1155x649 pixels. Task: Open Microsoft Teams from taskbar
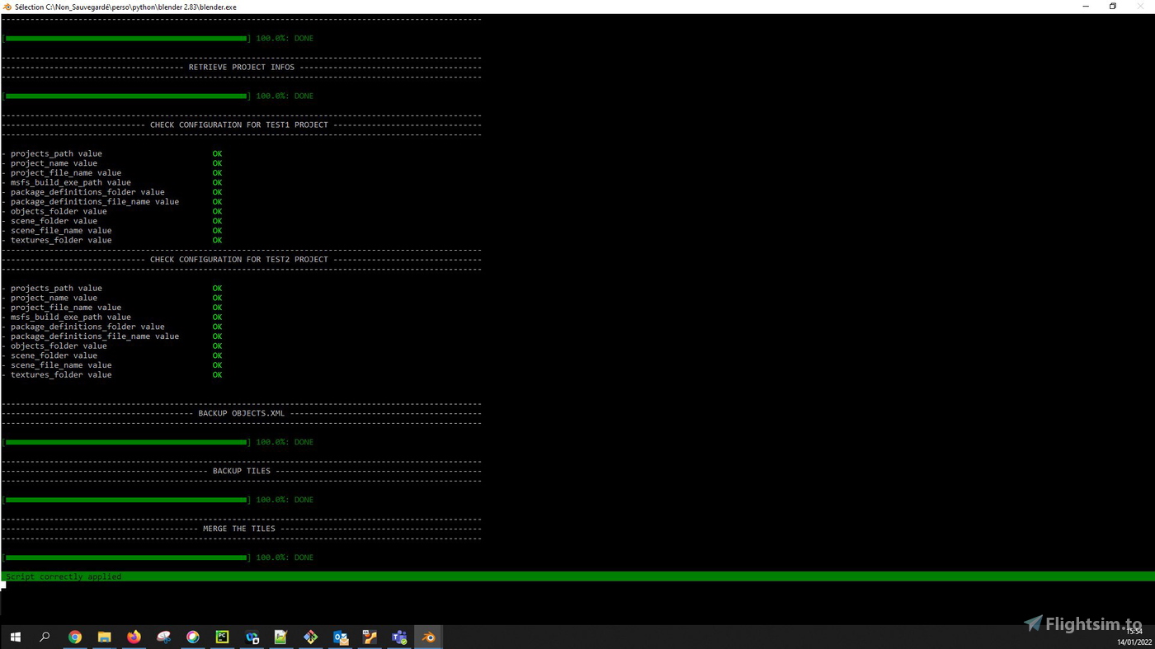[x=399, y=637]
